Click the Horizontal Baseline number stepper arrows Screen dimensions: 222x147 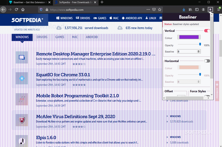point(198,81)
